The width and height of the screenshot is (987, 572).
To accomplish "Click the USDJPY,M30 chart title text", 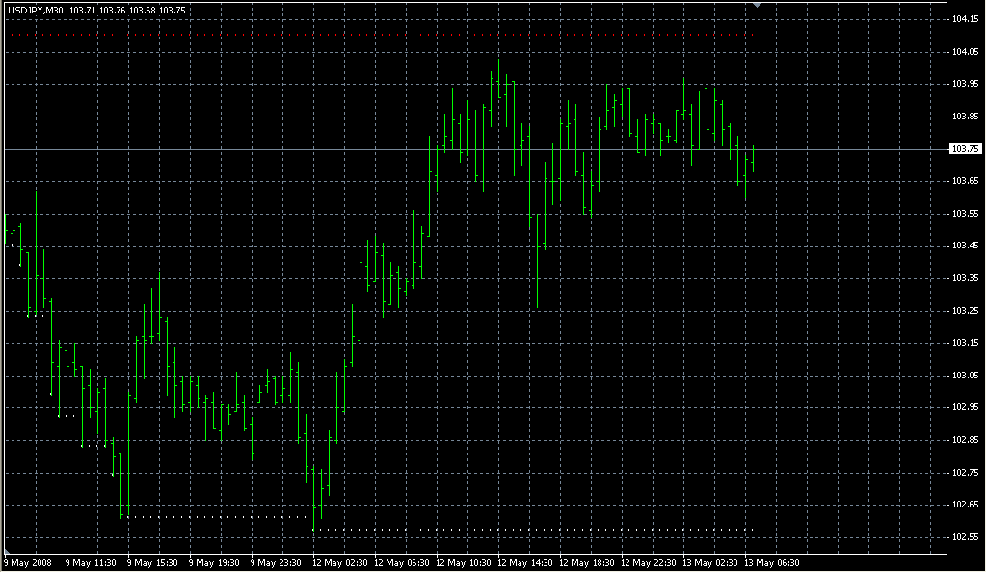I will [38, 10].
